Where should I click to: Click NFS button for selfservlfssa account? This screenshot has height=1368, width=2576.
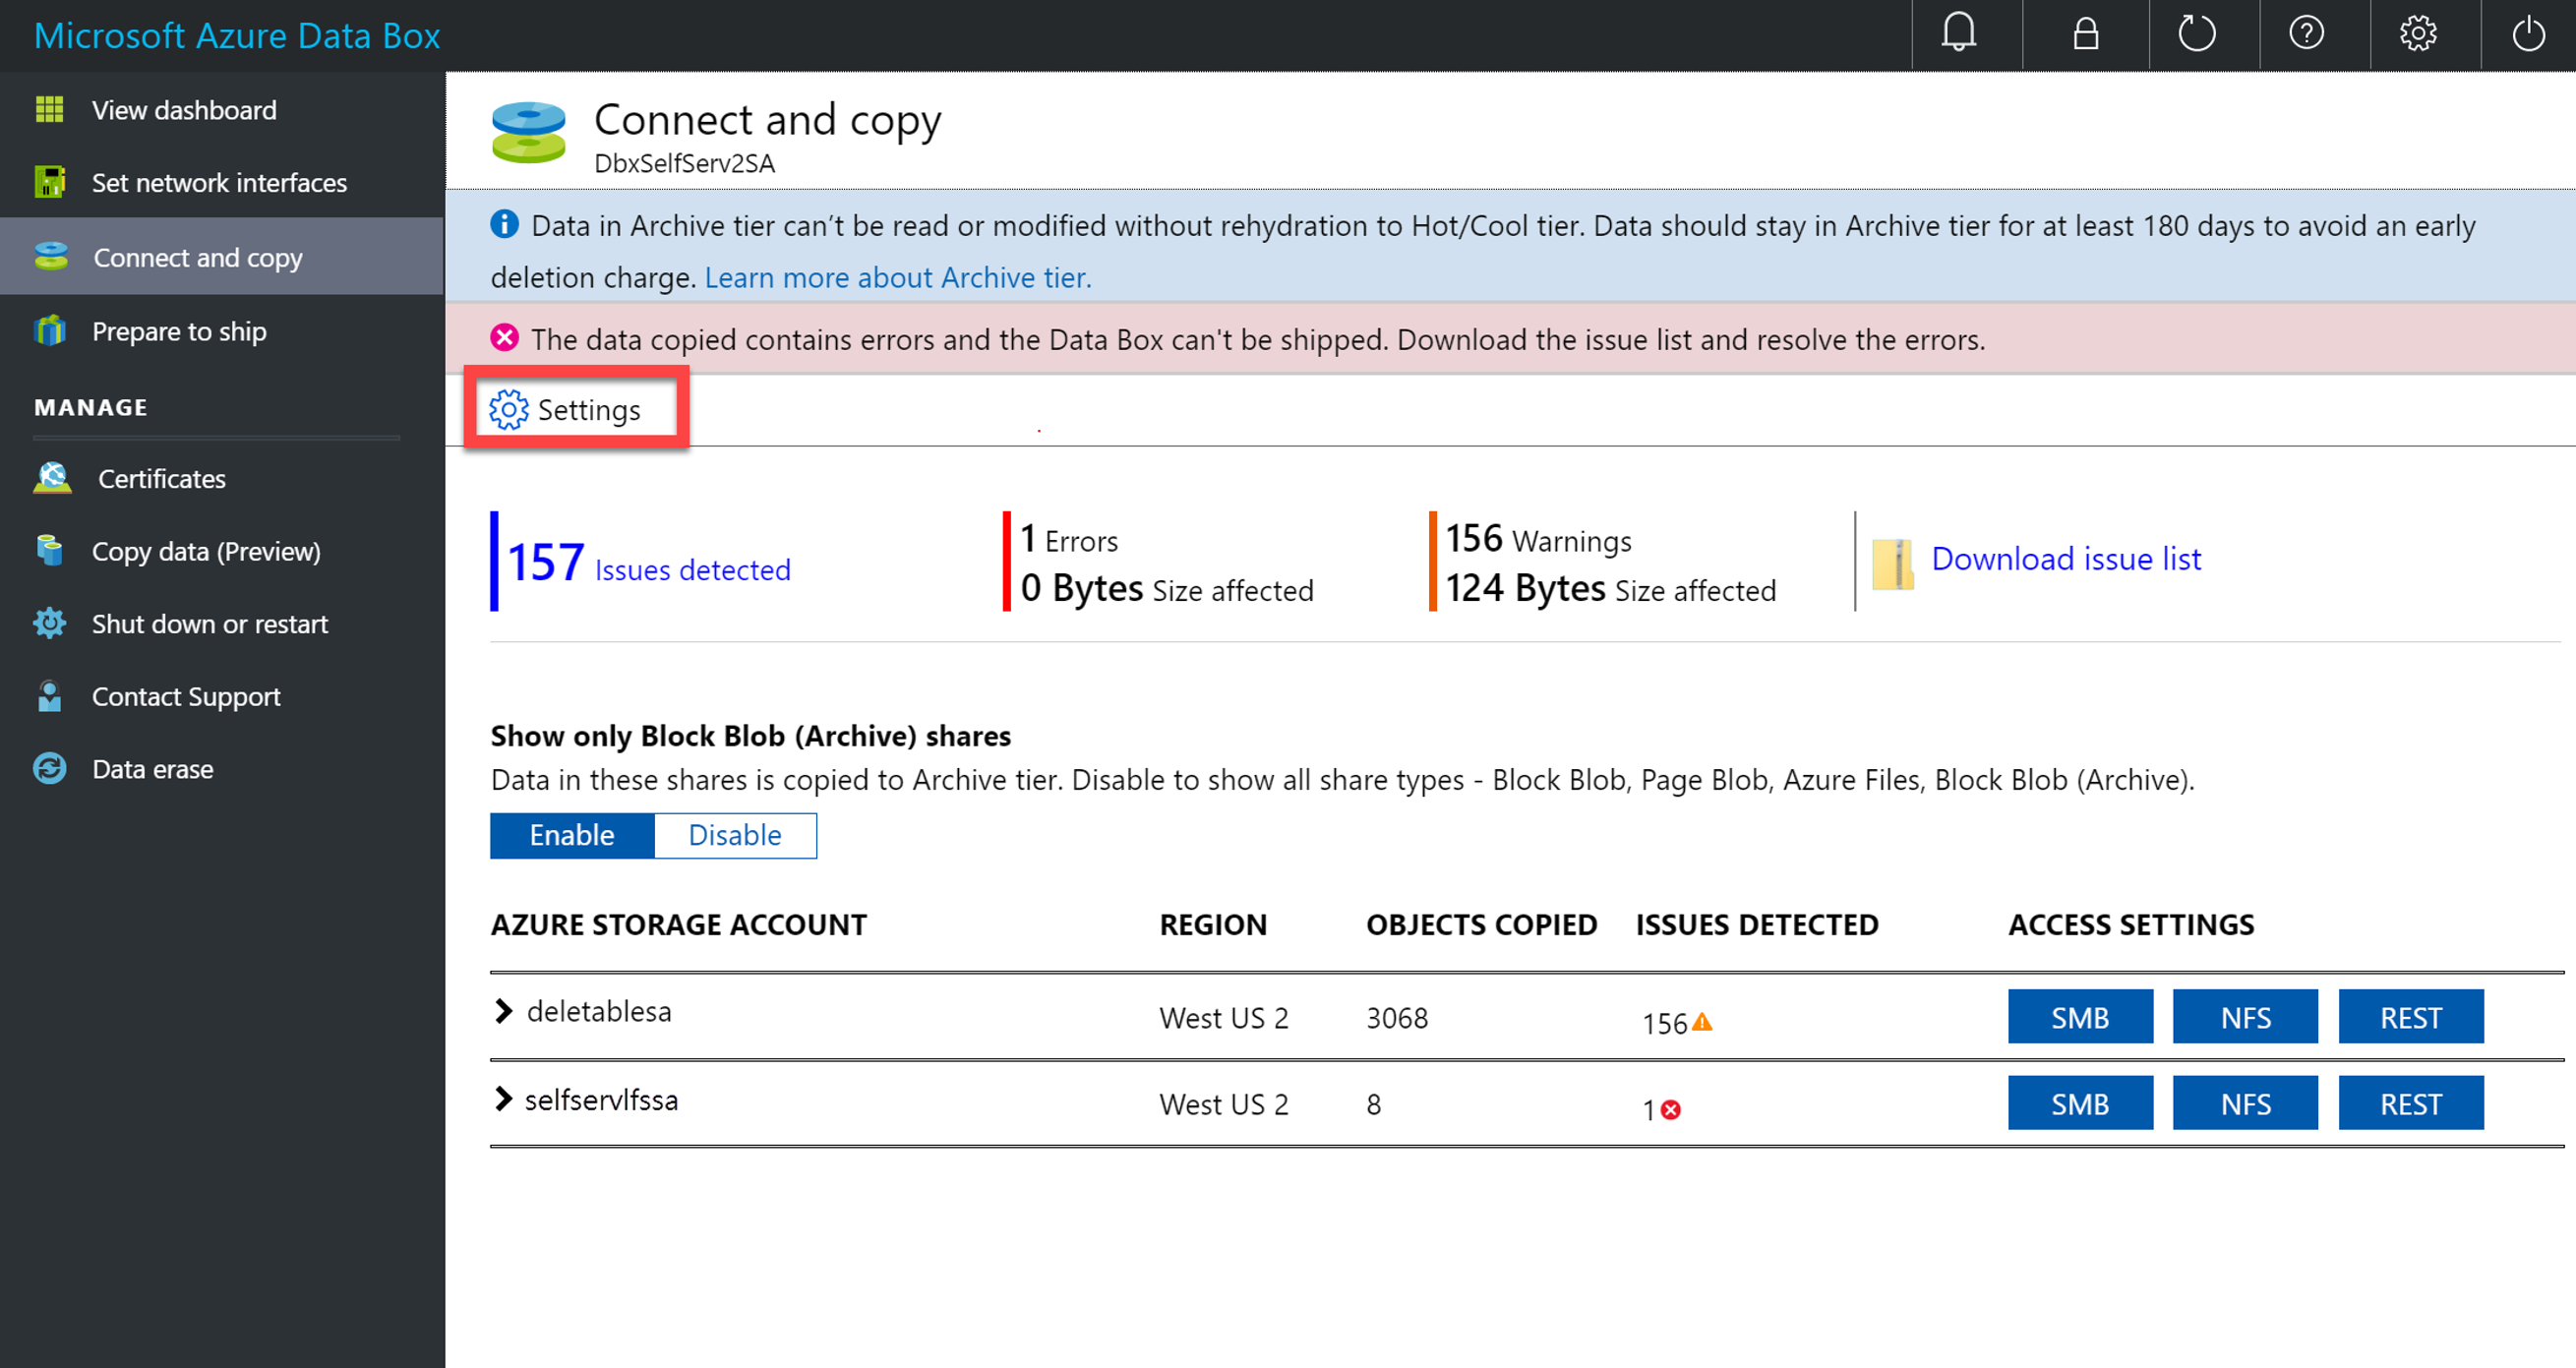tap(2248, 1104)
